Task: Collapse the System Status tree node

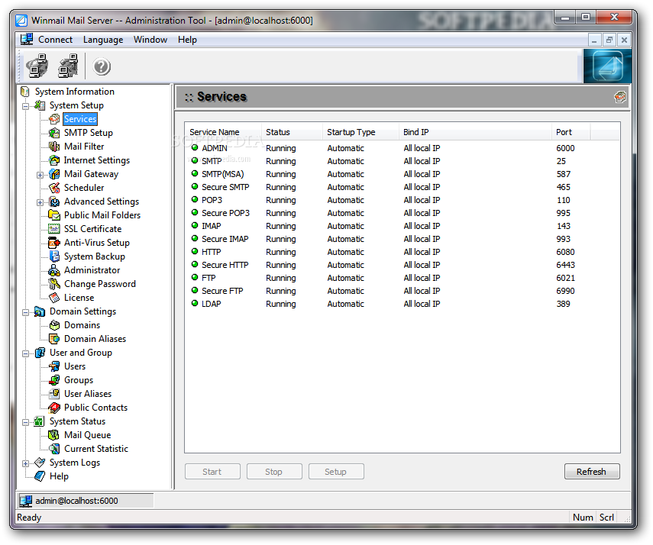Action: point(25,422)
